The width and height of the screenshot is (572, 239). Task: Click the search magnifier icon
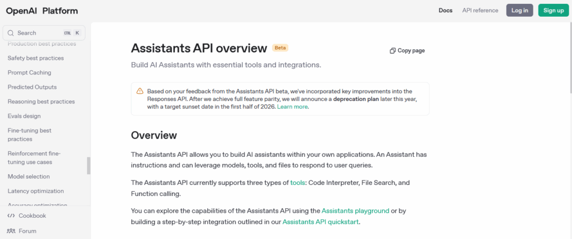11,33
